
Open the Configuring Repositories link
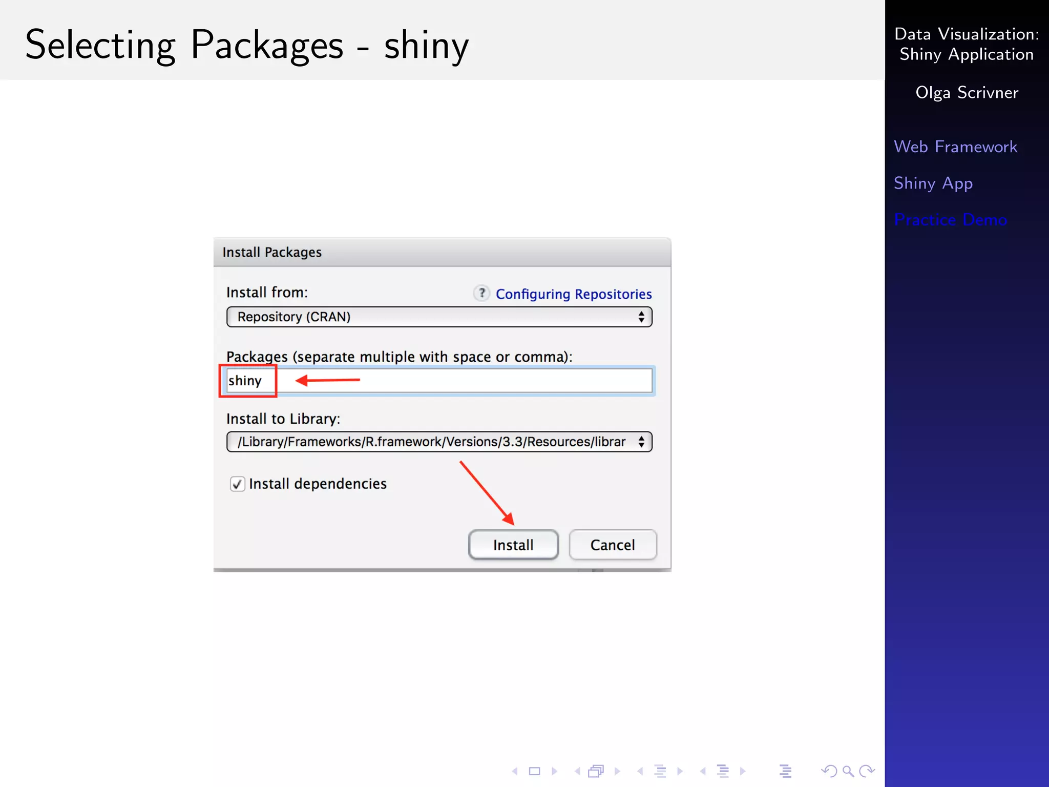pos(574,294)
